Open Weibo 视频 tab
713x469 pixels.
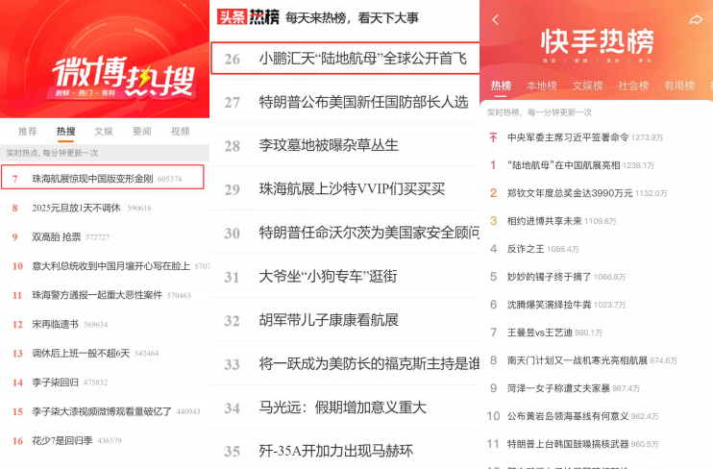pos(180,132)
